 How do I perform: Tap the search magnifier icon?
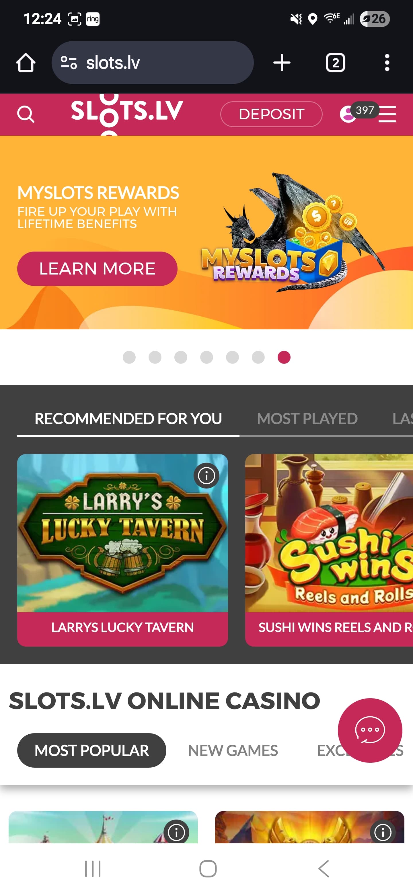click(26, 114)
